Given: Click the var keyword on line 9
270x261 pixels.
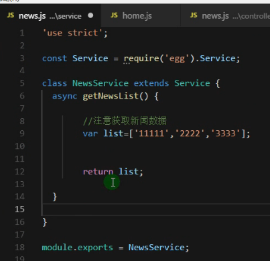Looking at the screenshot, I should tap(90, 134).
